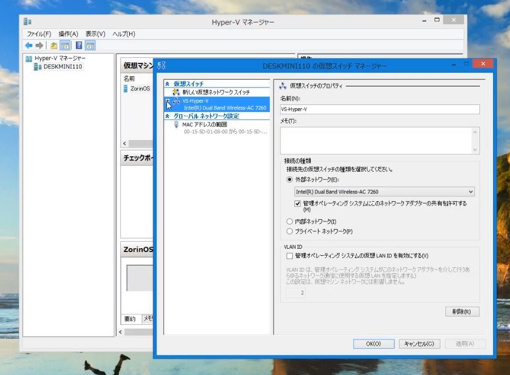Click the blue Help question mark icon
Screen dimensions: 510x375
coord(79,46)
